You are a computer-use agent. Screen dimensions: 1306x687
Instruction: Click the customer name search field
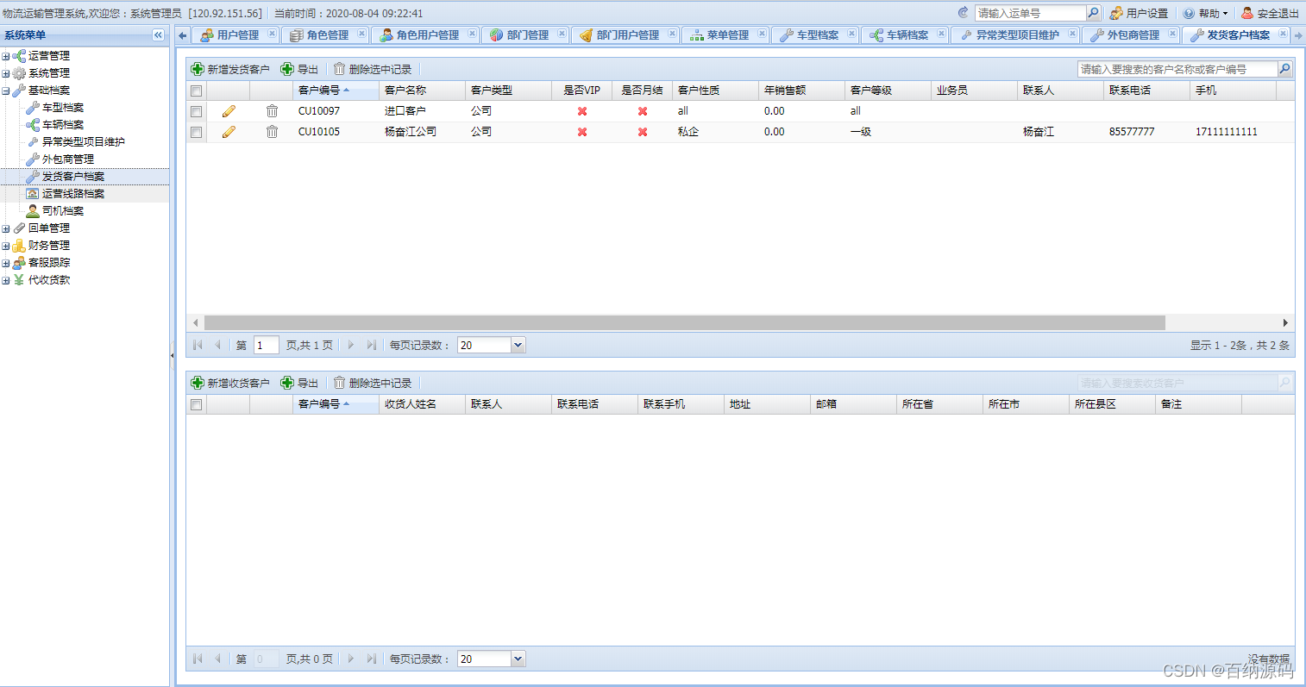[1177, 69]
